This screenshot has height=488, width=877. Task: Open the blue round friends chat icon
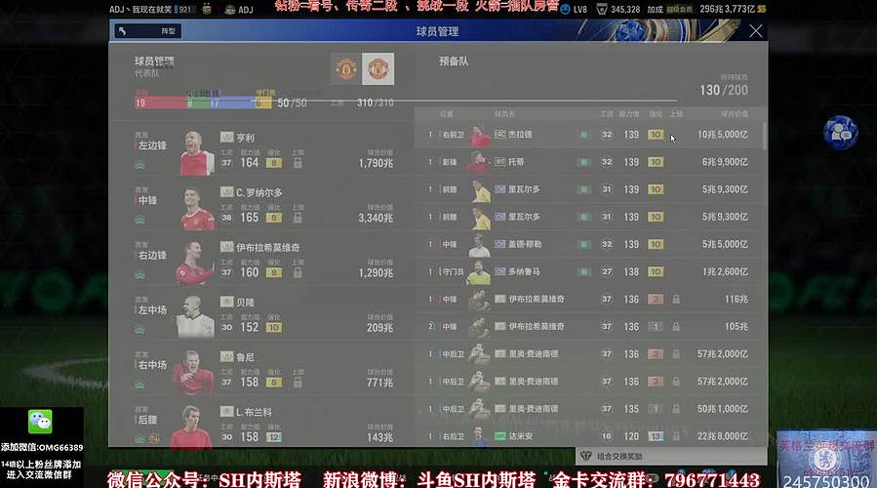tap(840, 133)
